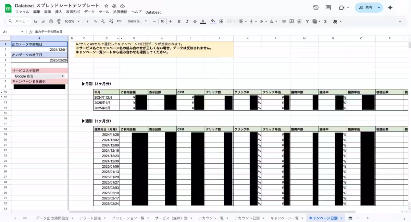
Task: Click the insert chart icon
Action: [299, 21]
